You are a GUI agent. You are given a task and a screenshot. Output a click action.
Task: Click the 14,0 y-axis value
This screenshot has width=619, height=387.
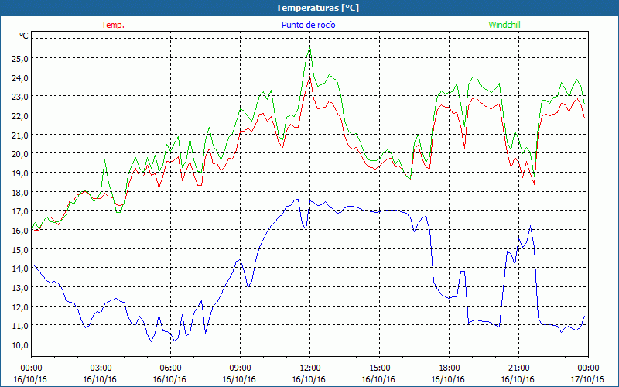point(20,269)
